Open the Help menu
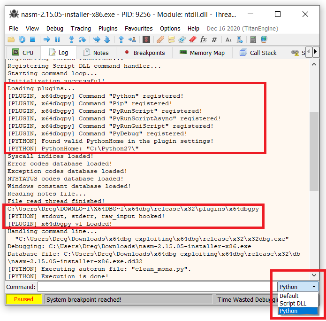The height and width of the screenshot is (321, 326). tap(193, 29)
